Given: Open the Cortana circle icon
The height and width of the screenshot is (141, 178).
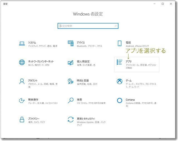Looking at the screenshot, I should click(x=120, y=100).
